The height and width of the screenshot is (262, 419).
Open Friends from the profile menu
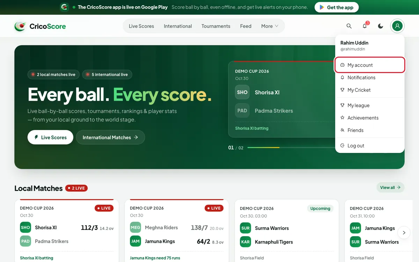tap(370, 130)
